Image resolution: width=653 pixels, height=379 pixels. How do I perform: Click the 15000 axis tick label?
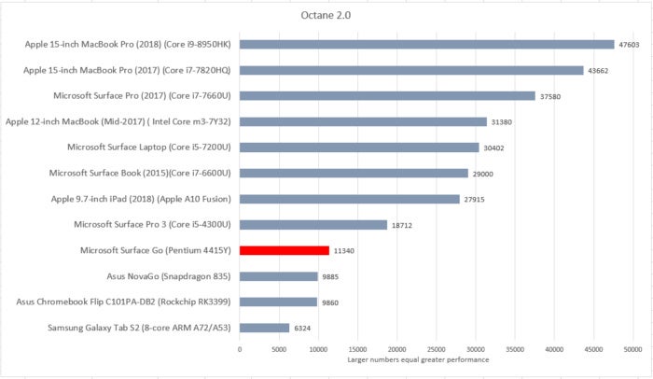click(357, 349)
